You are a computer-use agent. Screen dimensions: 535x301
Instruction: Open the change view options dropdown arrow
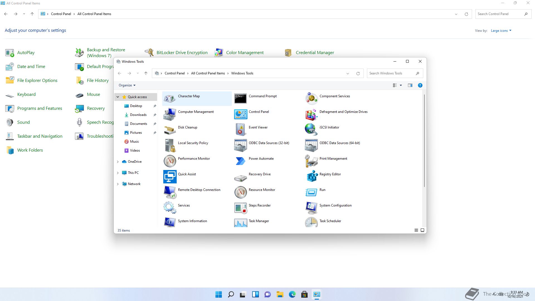coord(401,85)
